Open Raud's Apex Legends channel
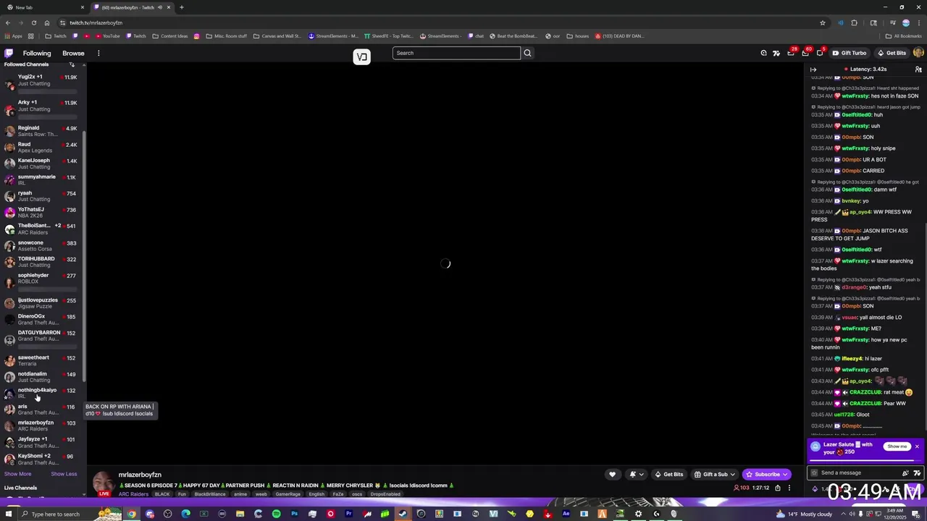927x521 pixels. [43, 147]
